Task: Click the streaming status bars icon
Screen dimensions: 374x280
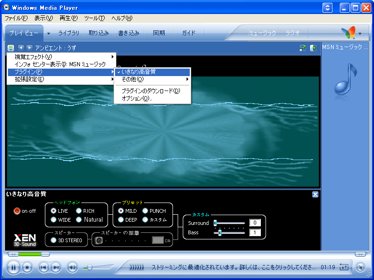Action: pyautogui.click(x=137, y=267)
